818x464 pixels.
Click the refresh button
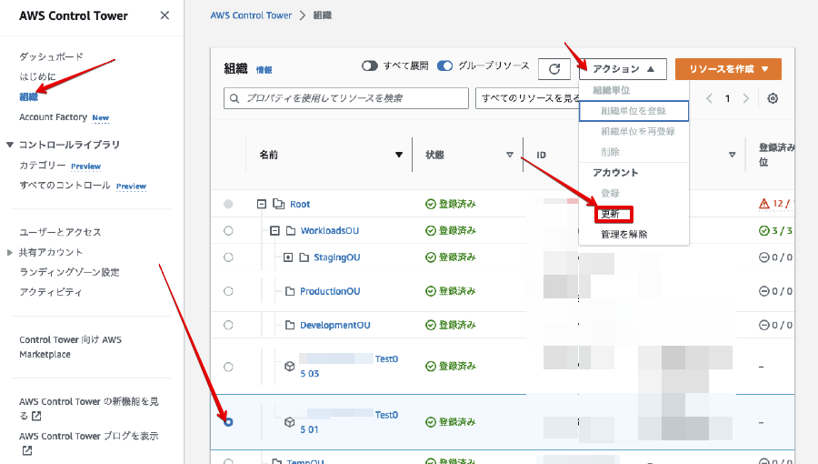coord(554,69)
